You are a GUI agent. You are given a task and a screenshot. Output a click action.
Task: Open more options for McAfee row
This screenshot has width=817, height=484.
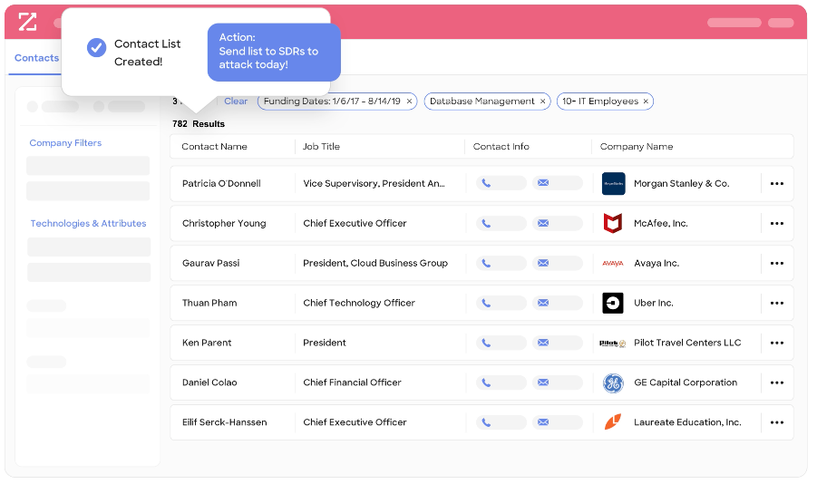[x=776, y=224]
